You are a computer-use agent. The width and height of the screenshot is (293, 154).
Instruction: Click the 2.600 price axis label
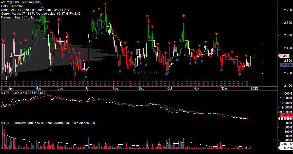click(x=288, y=23)
